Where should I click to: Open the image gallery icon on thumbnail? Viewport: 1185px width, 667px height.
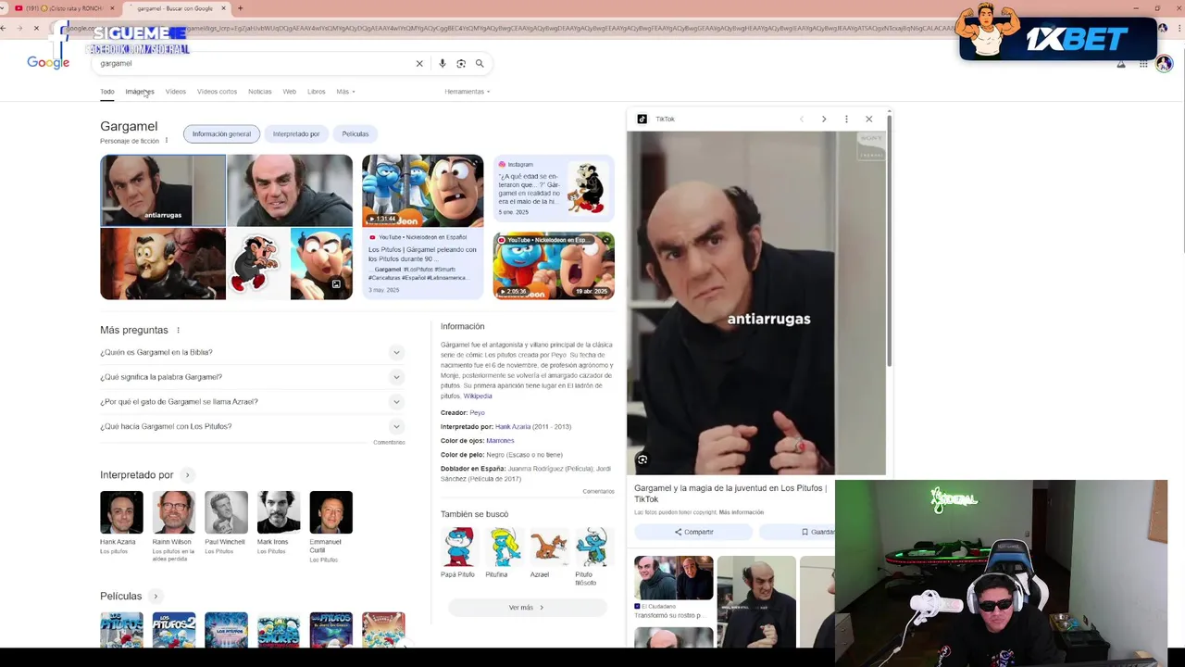pyautogui.click(x=336, y=284)
